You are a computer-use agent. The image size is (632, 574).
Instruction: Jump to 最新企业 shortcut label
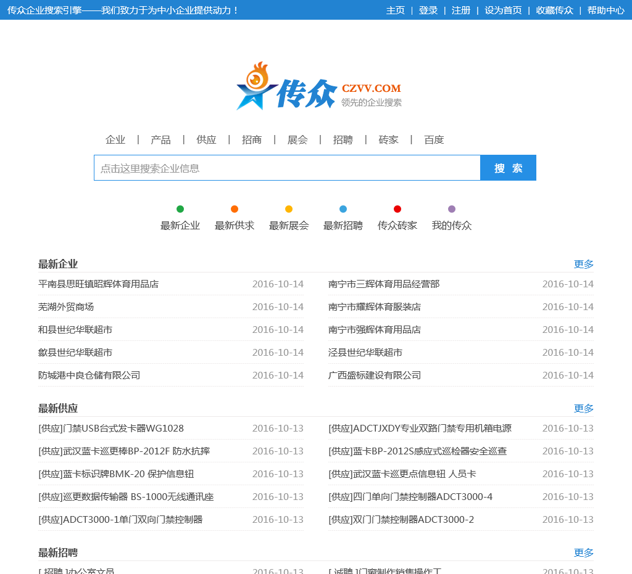180,226
